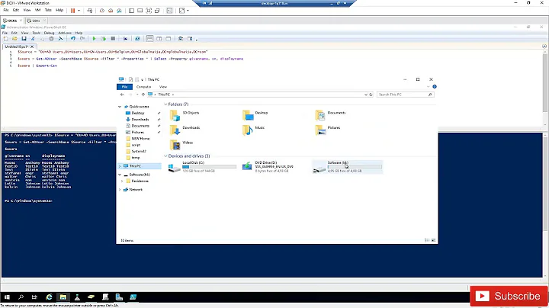Open the 3D Objects folder

pos(175,114)
